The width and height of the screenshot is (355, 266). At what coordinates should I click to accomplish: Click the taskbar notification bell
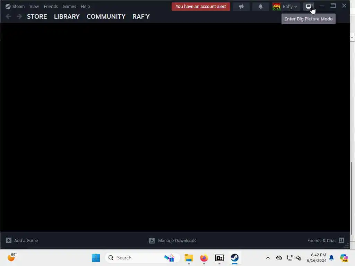coord(331,258)
